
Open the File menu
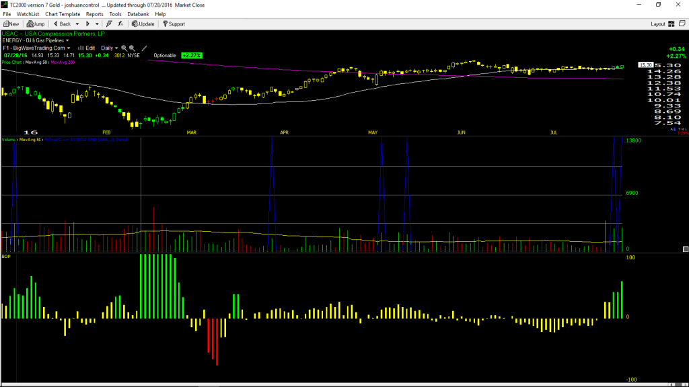(x=7, y=14)
